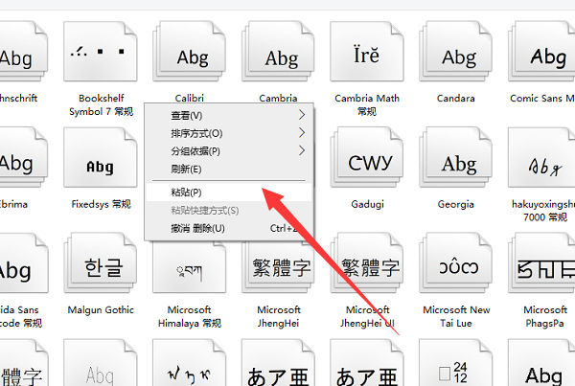Select the hakuyoxingshu 7000 font icon
Screen dimensions: 575x386
[x=541, y=157]
